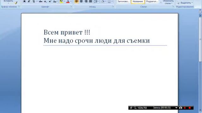
Task: Stop the screen recording
Action: coord(190,108)
